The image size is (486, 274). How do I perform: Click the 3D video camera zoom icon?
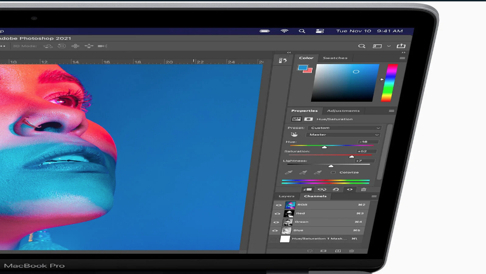[x=102, y=46]
